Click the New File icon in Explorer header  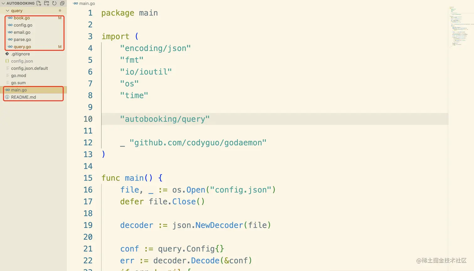coord(39,3)
